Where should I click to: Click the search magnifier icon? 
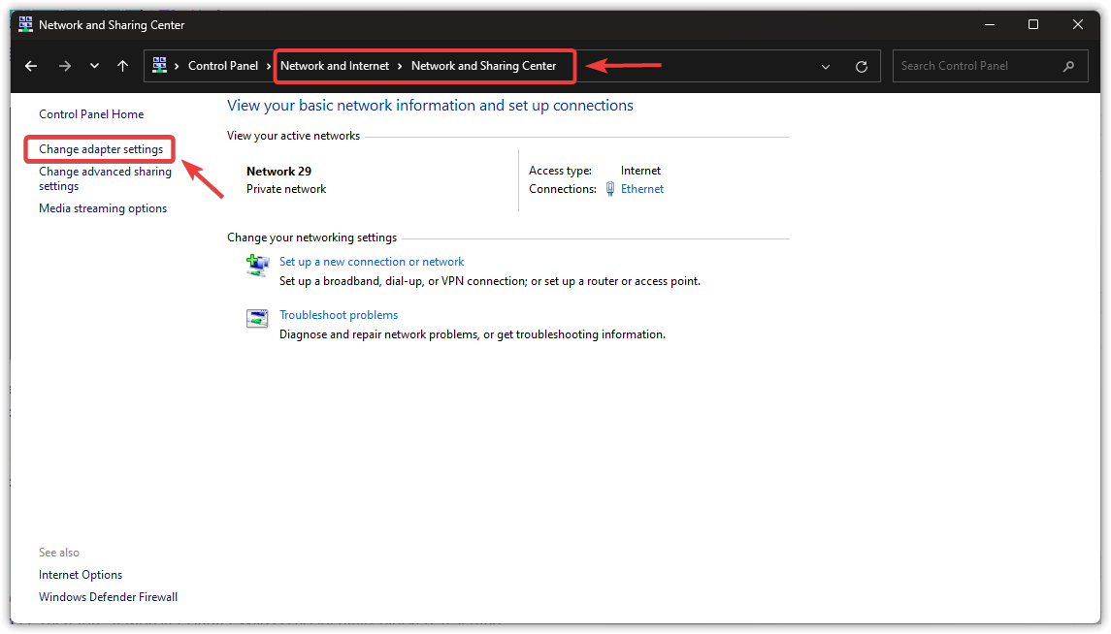[1068, 66]
